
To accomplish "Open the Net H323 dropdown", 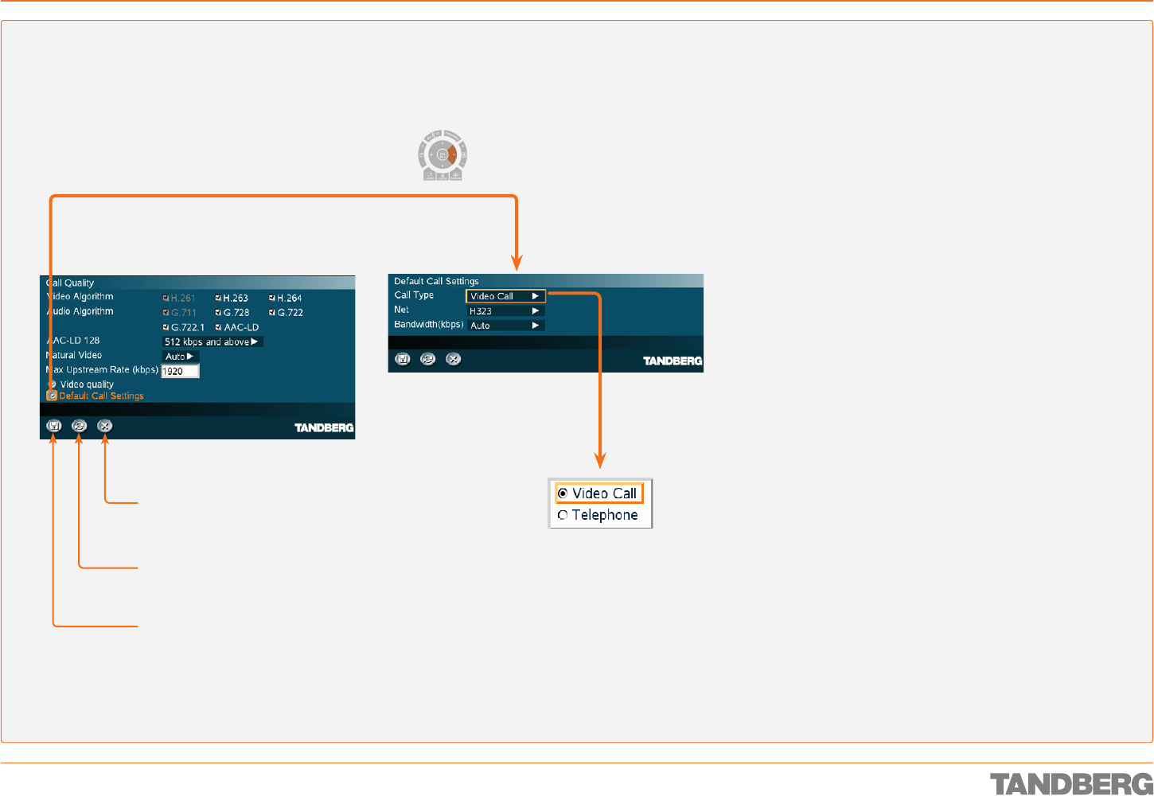I will tap(505, 311).
